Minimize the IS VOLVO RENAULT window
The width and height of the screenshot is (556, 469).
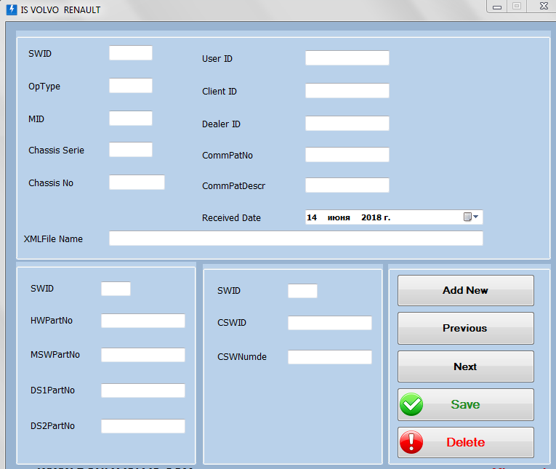coord(497,7)
